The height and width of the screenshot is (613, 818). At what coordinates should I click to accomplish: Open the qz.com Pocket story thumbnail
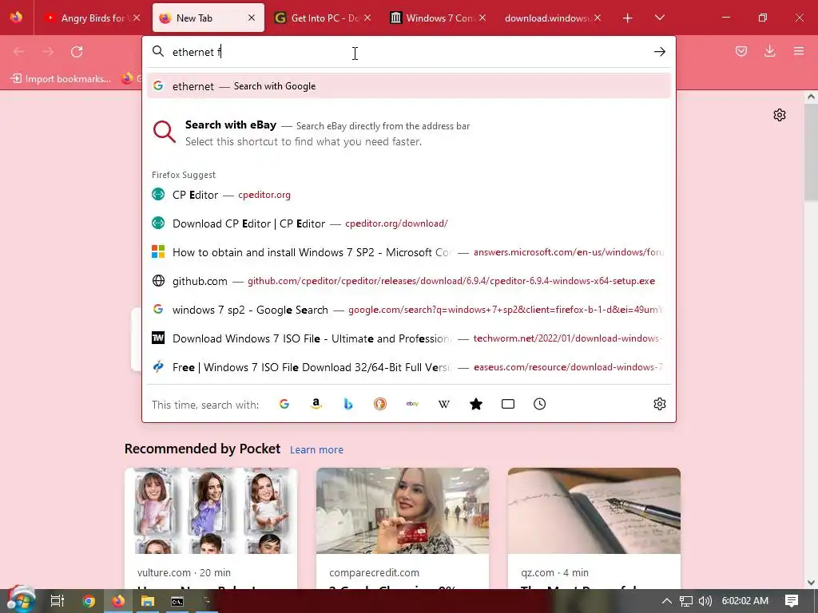[x=594, y=511]
